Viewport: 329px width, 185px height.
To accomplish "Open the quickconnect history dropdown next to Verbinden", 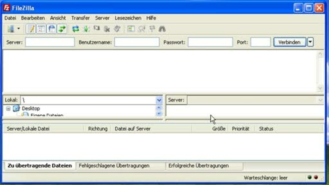I will click(310, 42).
